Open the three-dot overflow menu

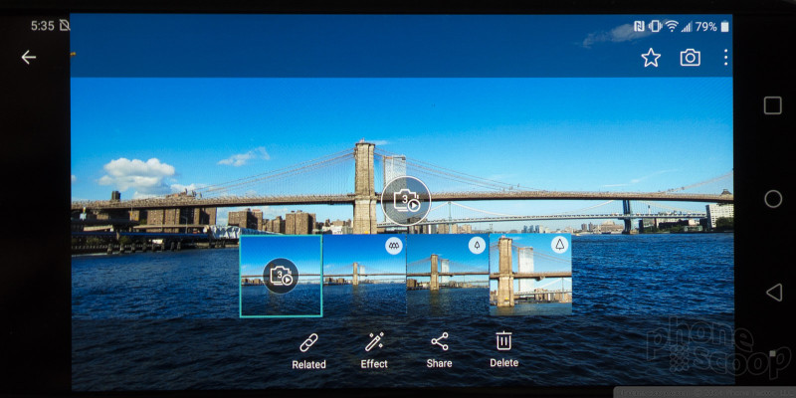tap(726, 58)
